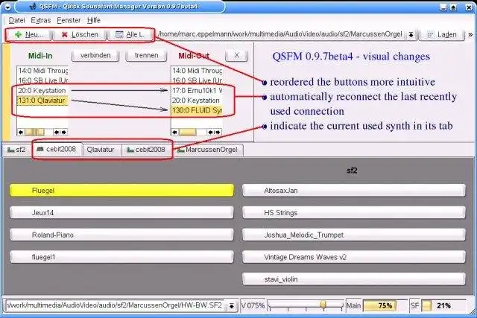Select 16:0 SB Live in Midi-In list

click(x=42, y=80)
